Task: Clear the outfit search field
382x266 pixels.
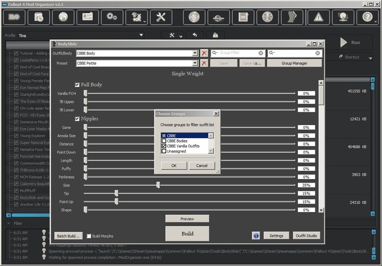Action: coord(318,53)
